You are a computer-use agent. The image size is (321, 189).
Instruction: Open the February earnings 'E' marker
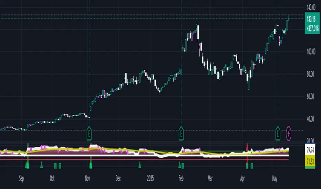(x=181, y=133)
